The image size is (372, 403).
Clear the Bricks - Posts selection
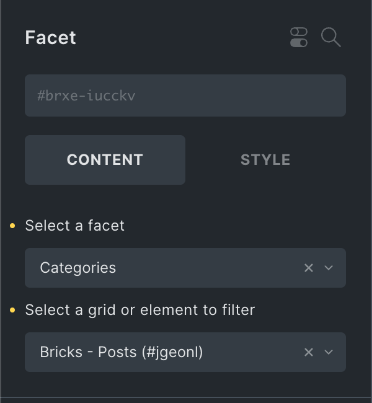click(x=309, y=352)
